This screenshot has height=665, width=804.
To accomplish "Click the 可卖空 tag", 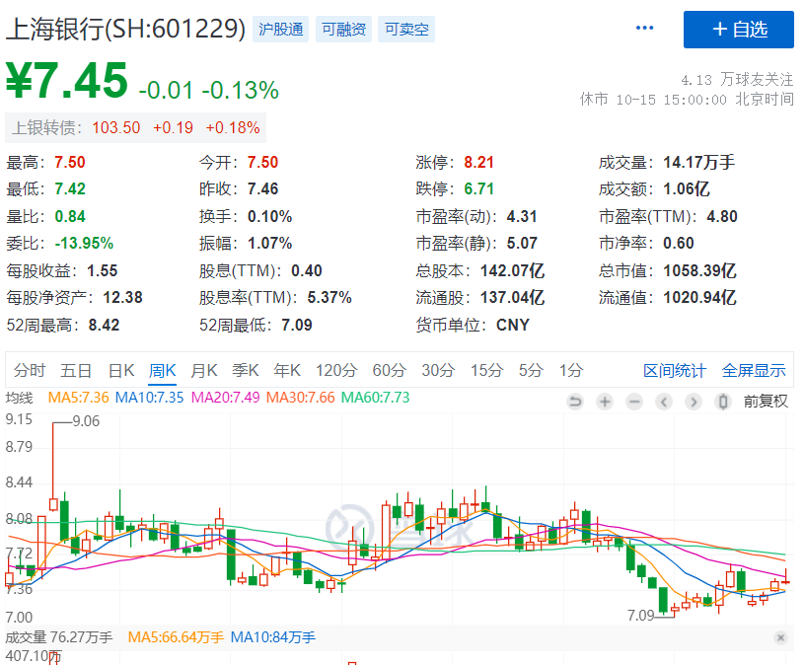I will coord(406,30).
